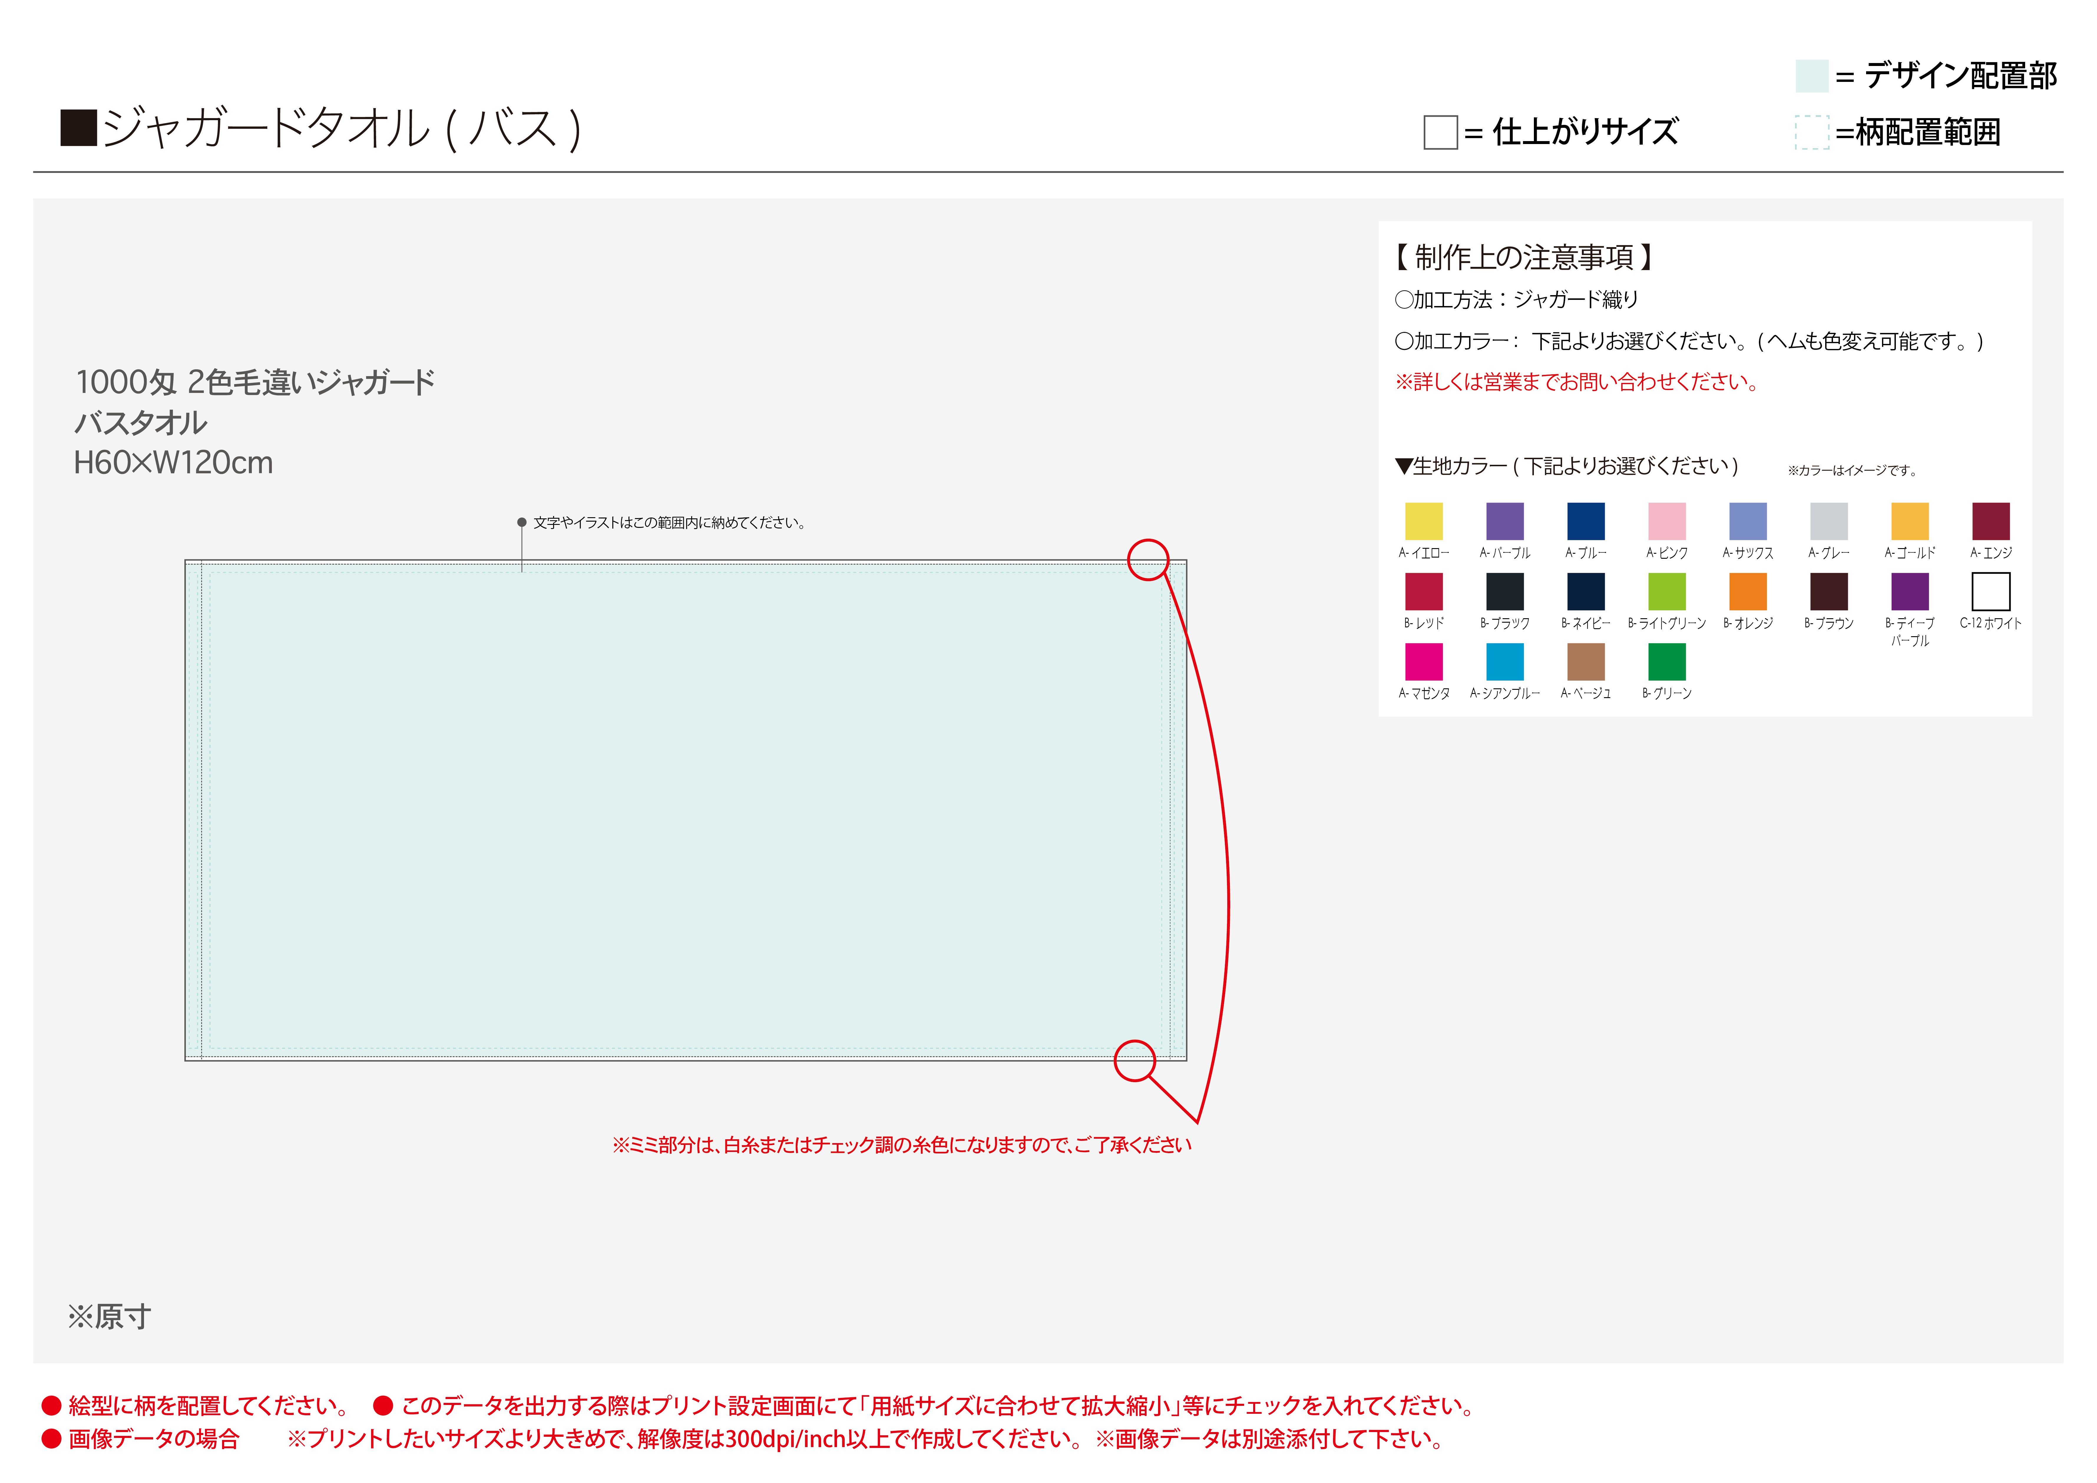Image resolution: width=2097 pixels, height=1483 pixels.
Task: Click the red ミミ部分 warning text
Action: pos(902,1145)
